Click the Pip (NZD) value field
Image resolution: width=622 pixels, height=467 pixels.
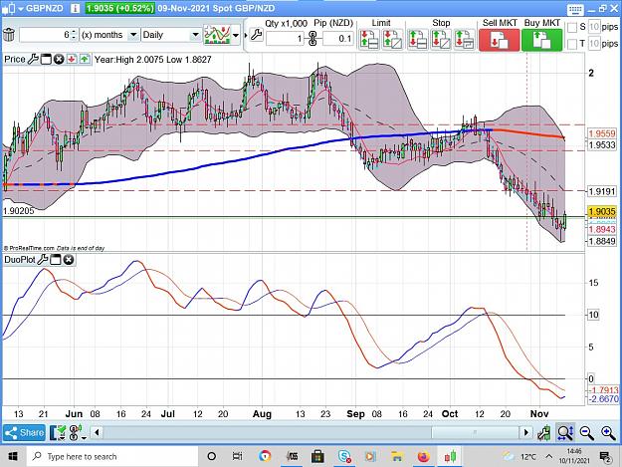[x=338, y=39]
